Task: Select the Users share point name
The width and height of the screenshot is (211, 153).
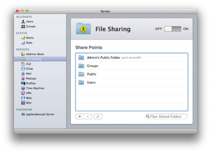Action: [91, 82]
